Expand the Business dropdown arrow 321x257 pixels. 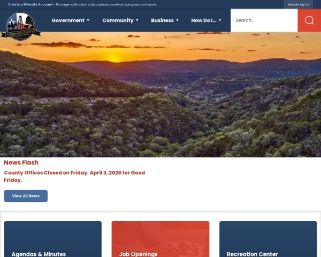click(x=177, y=20)
